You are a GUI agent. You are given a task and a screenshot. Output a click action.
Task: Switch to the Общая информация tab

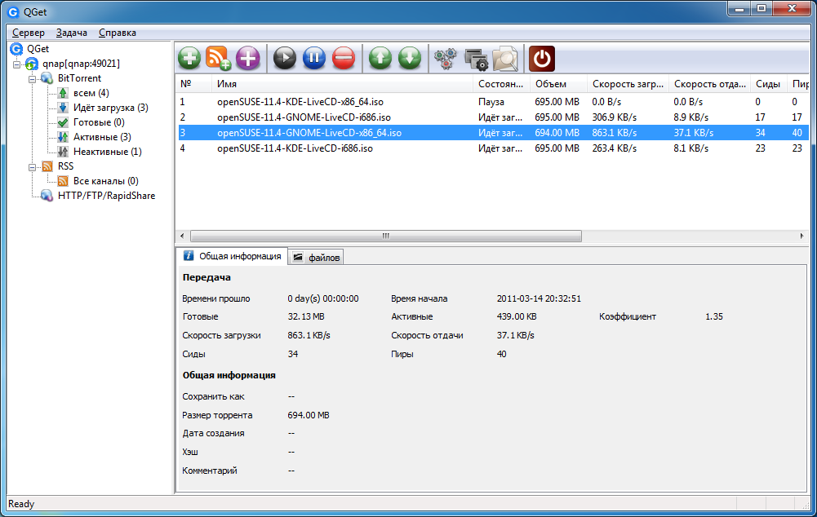point(233,256)
